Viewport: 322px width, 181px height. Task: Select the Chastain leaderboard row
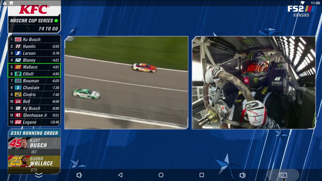(x=34, y=88)
